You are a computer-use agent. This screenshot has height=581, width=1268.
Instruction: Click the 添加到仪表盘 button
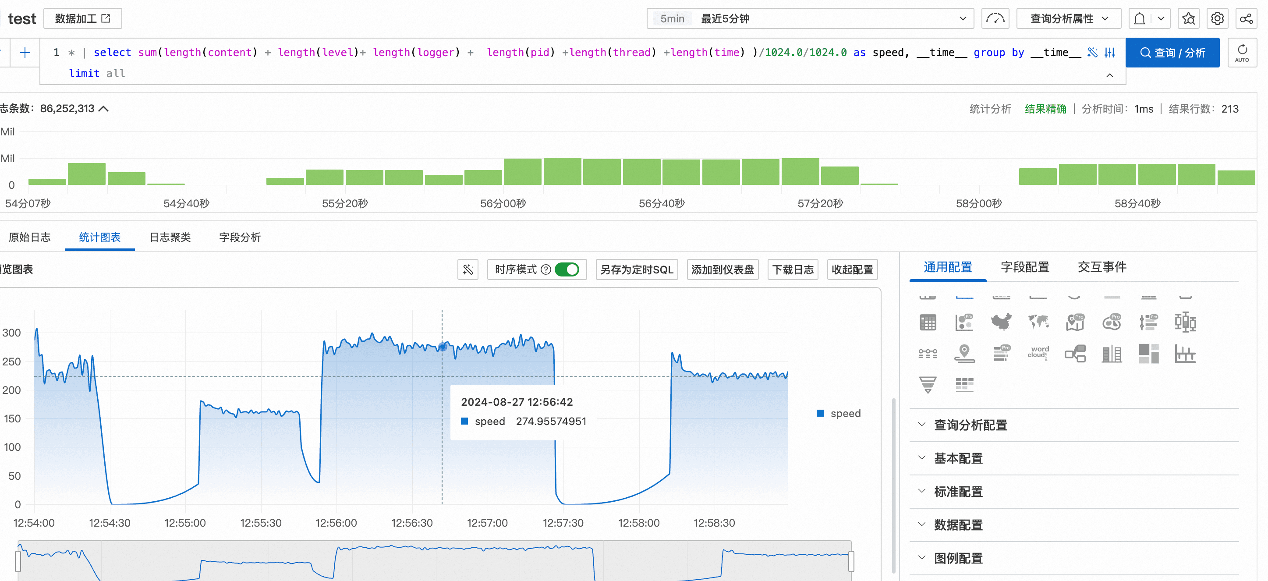pos(722,269)
